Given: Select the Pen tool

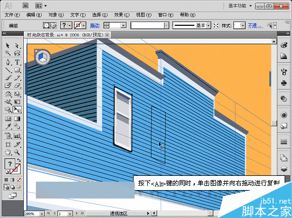Looking at the screenshot, I should (7, 62).
